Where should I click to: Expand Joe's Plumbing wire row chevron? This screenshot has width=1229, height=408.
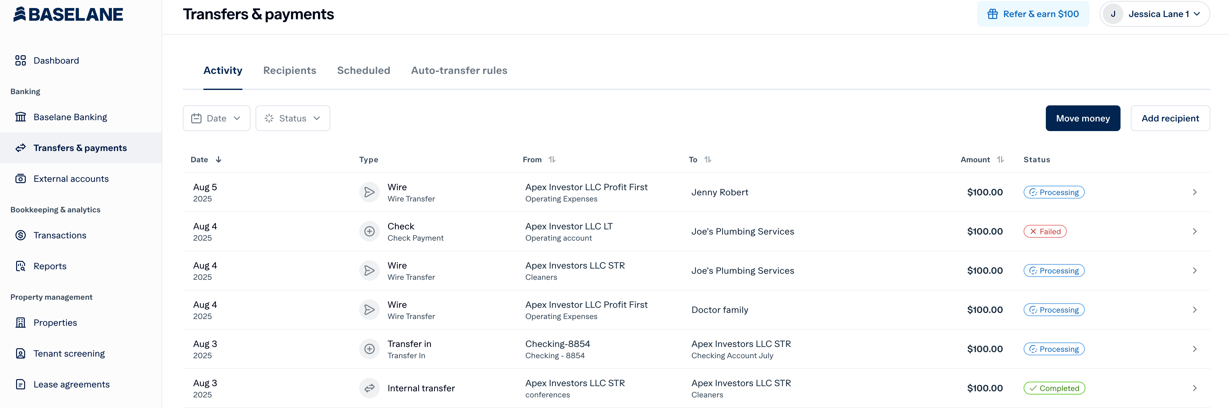[1195, 271]
